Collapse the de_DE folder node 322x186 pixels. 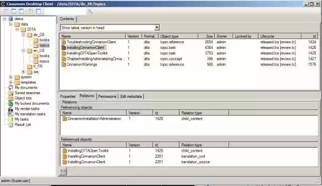23,35
